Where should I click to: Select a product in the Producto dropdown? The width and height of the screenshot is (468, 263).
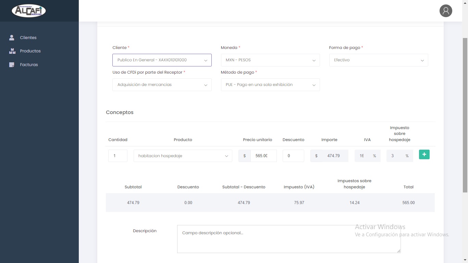tap(183, 156)
